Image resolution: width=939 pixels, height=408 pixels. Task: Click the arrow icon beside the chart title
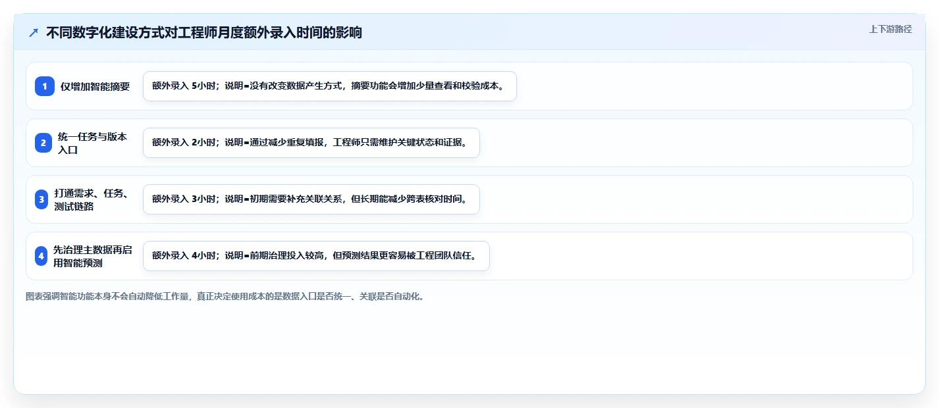point(33,32)
